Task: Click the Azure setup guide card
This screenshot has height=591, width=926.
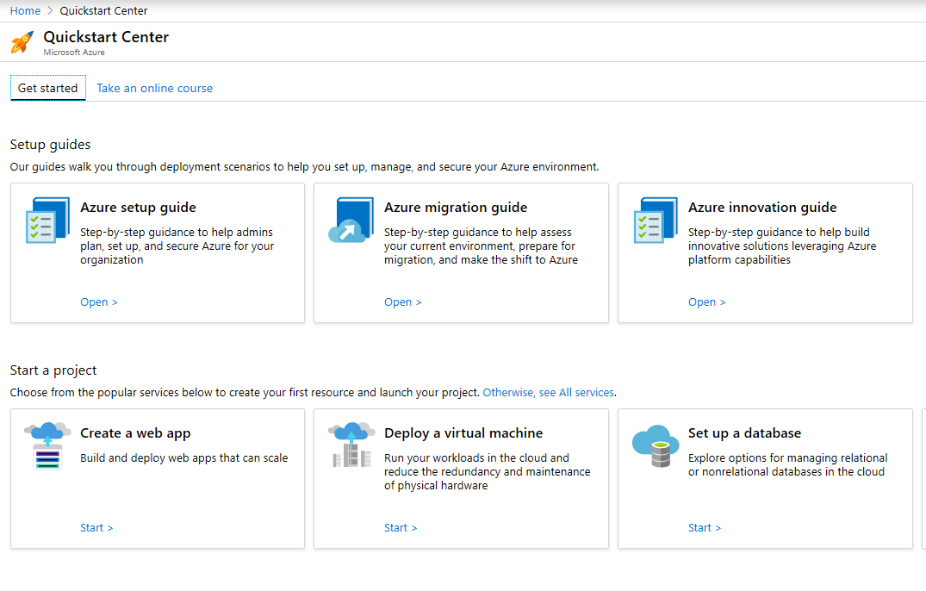Action: click(157, 252)
